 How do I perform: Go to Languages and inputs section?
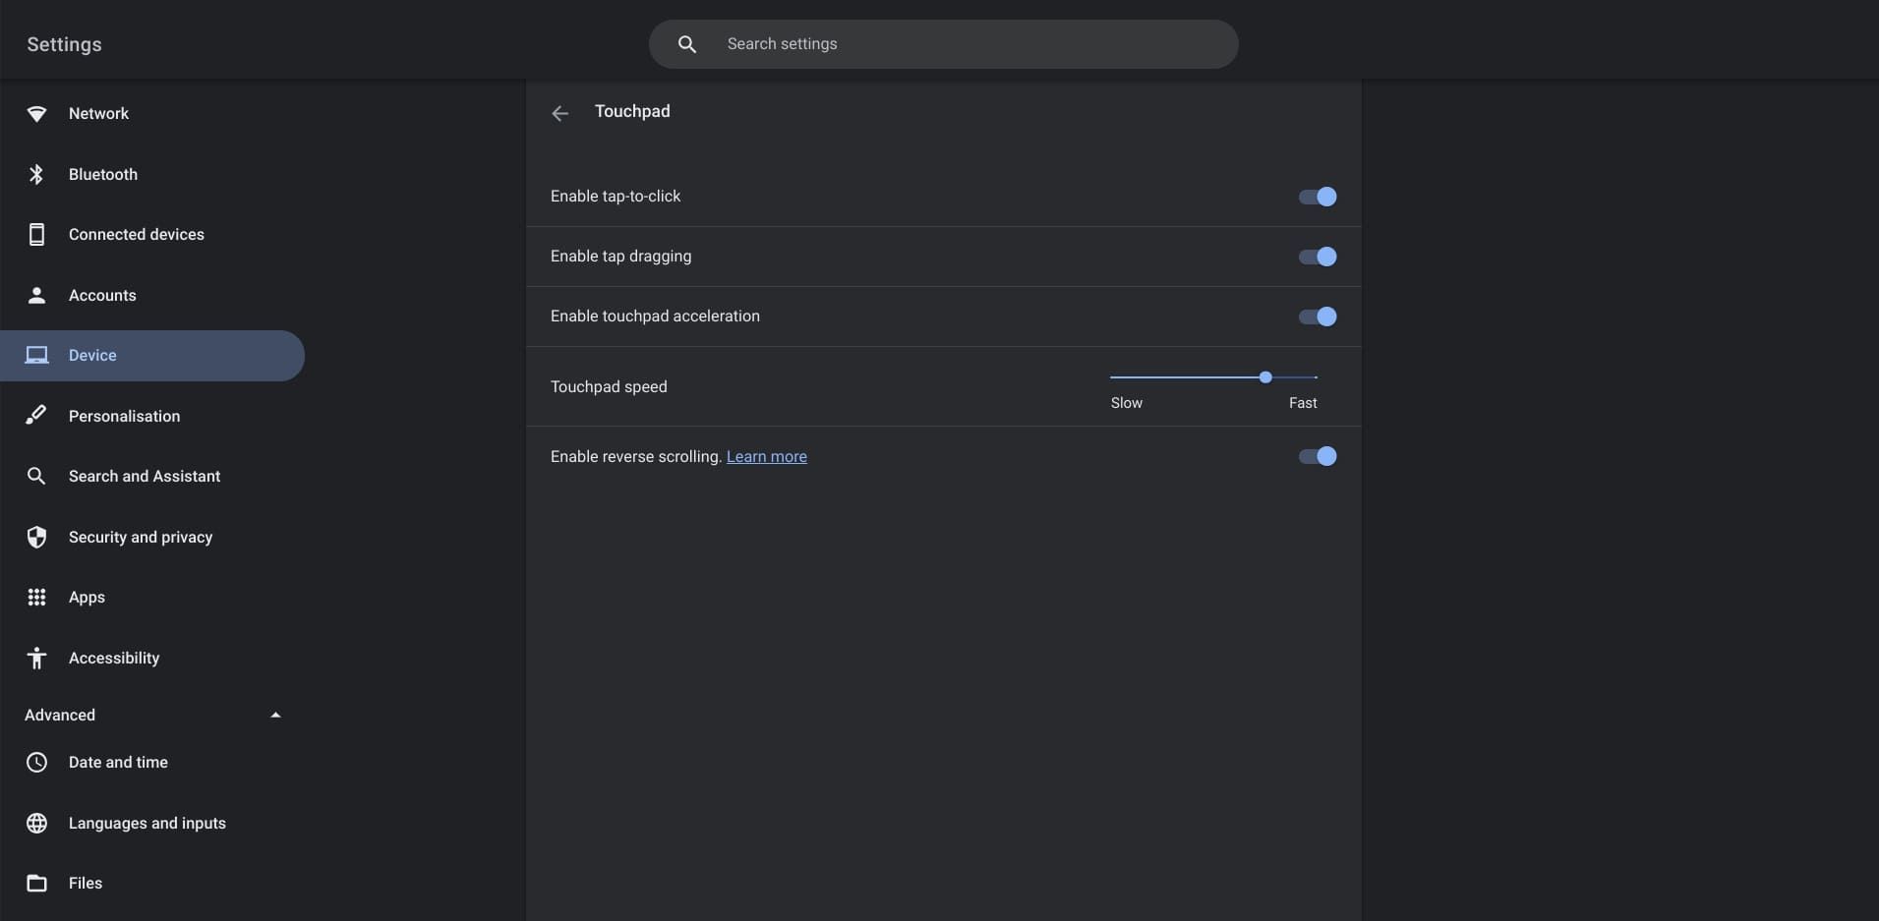coord(147,824)
